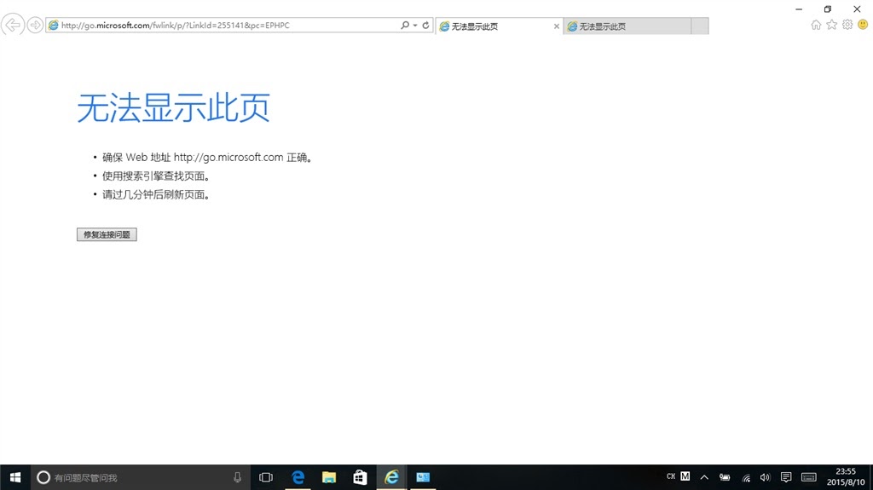Open a new tab with blank tab button
This screenshot has height=490, width=873.
tap(700, 26)
